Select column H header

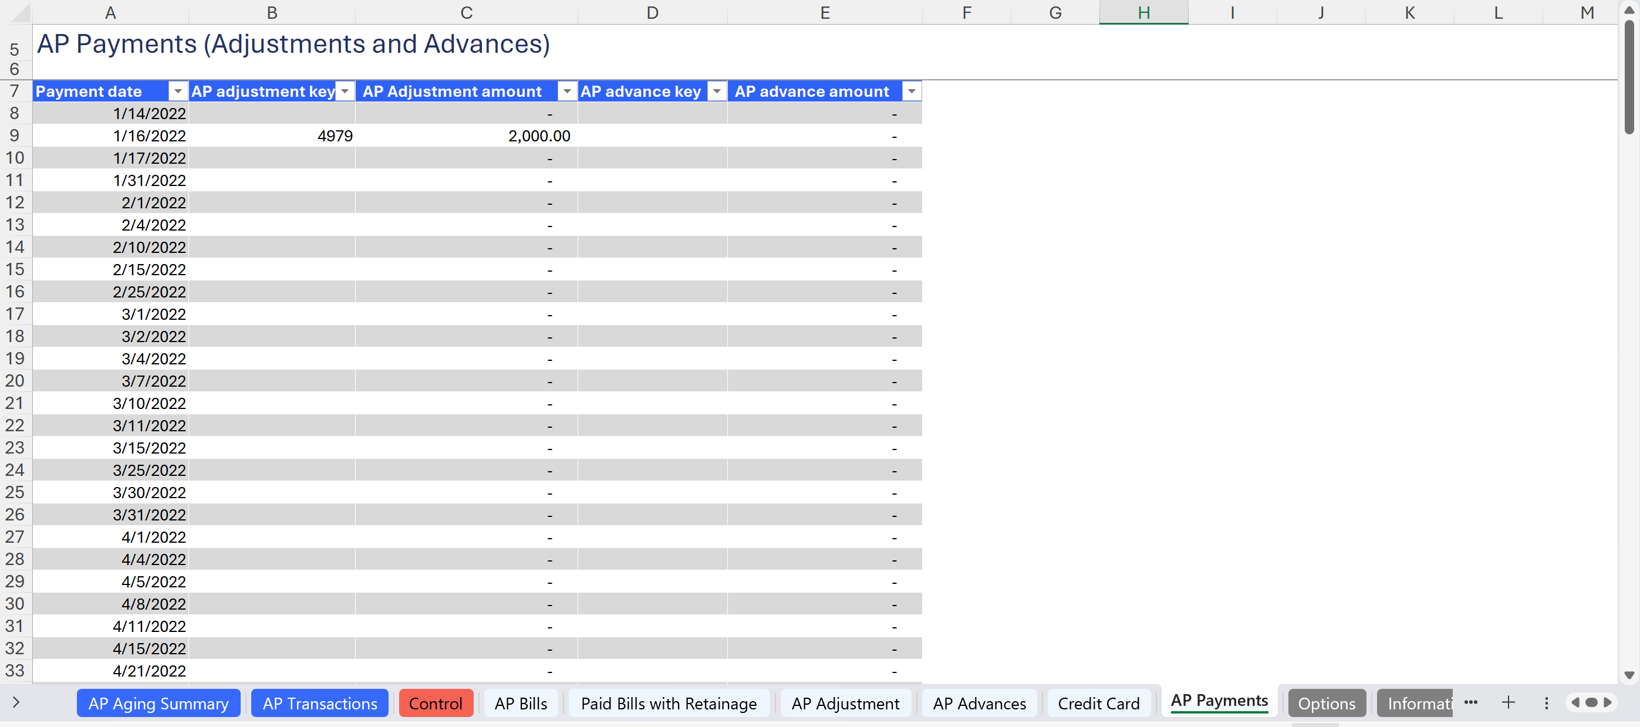coord(1143,13)
